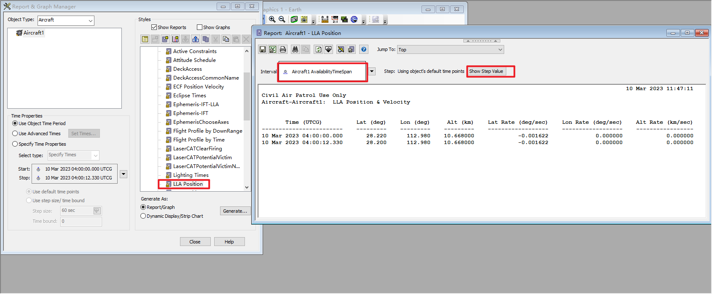Click the Help button
The width and height of the screenshot is (712, 294).
click(x=229, y=242)
